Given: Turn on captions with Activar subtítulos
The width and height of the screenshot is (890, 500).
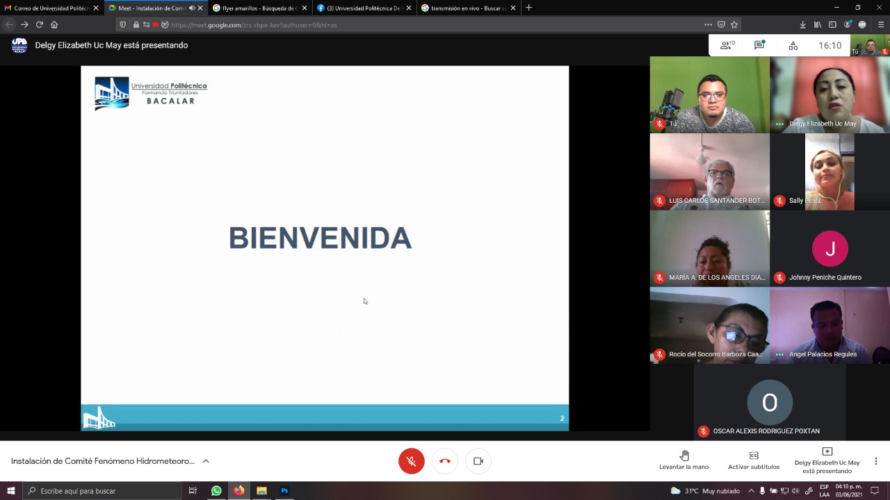Looking at the screenshot, I should pos(754,460).
